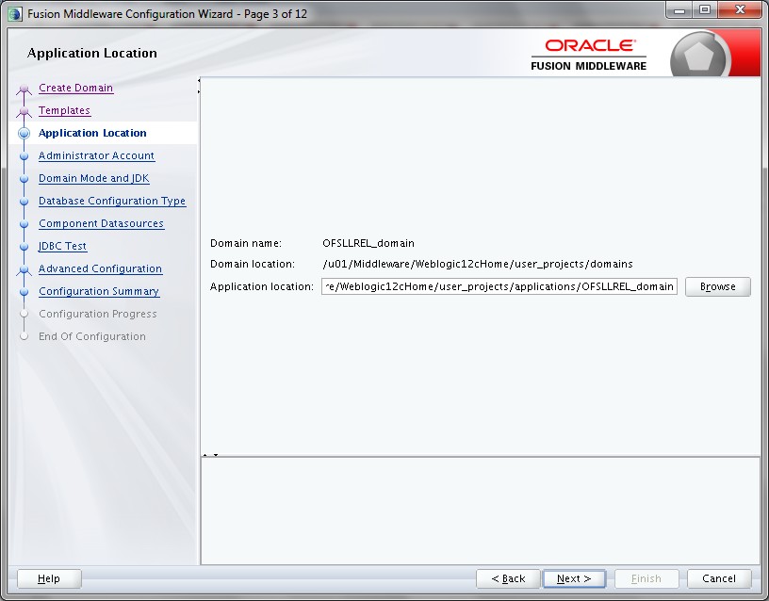Click the Database Configuration Type bullet icon
The width and height of the screenshot is (769, 601).
pyautogui.click(x=24, y=201)
